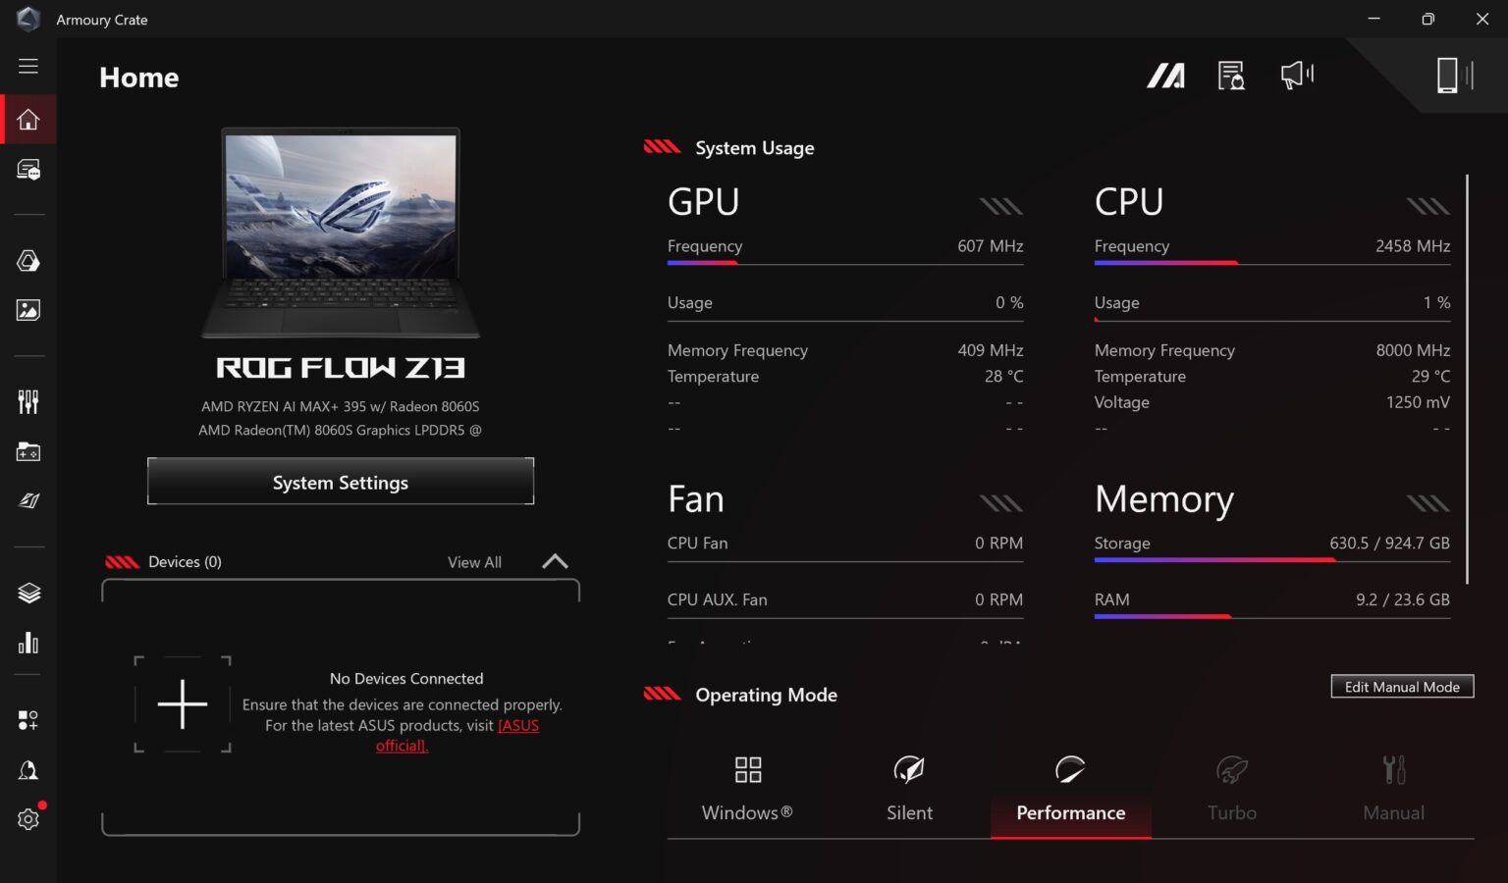Screen dimensions: 1508x883
Task: Switch to the Windows operating mode
Action: coord(747,790)
